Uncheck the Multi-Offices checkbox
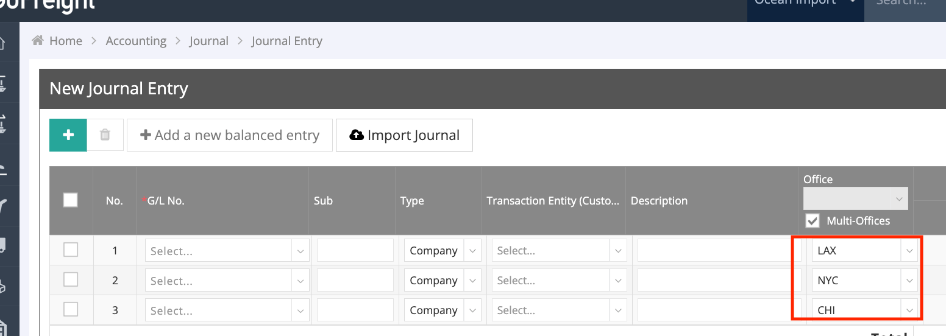This screenshot has width=946, height=336. tap(813, 221)
